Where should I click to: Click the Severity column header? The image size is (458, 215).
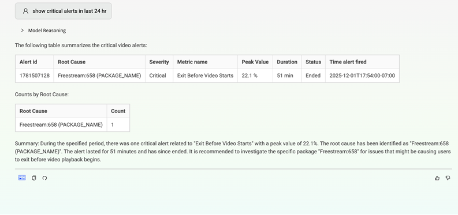pos(159,62)
